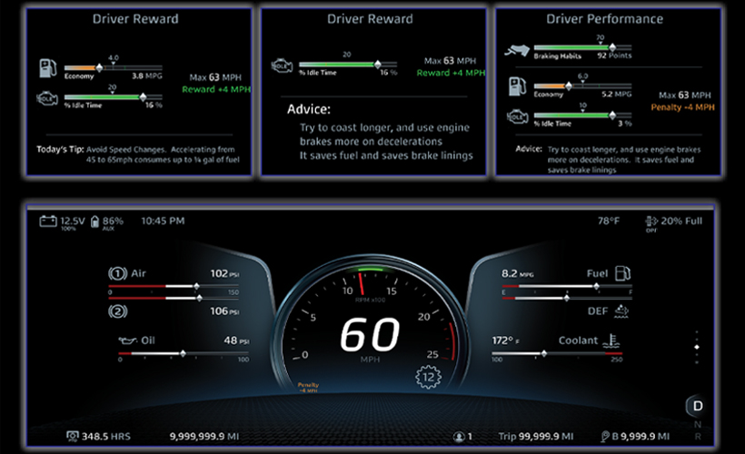
Task: Click the B 9,999.9 MI trip reading
Action: [x=641, y=436]
